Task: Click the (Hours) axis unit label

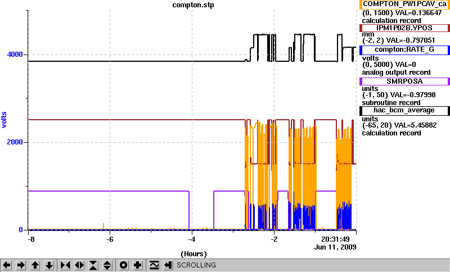Action: click(x=193, y=254)
